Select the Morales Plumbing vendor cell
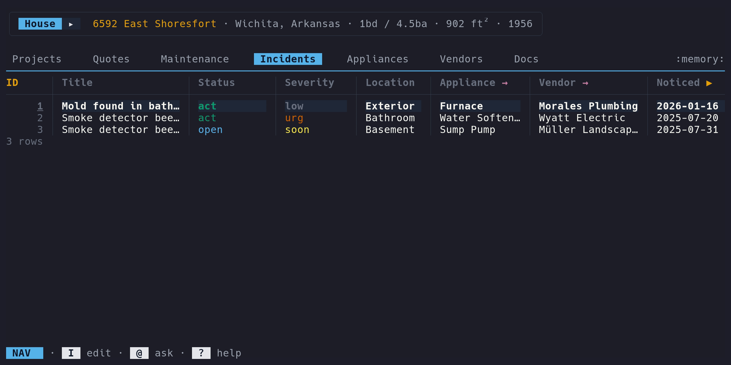 pos(588,106)
